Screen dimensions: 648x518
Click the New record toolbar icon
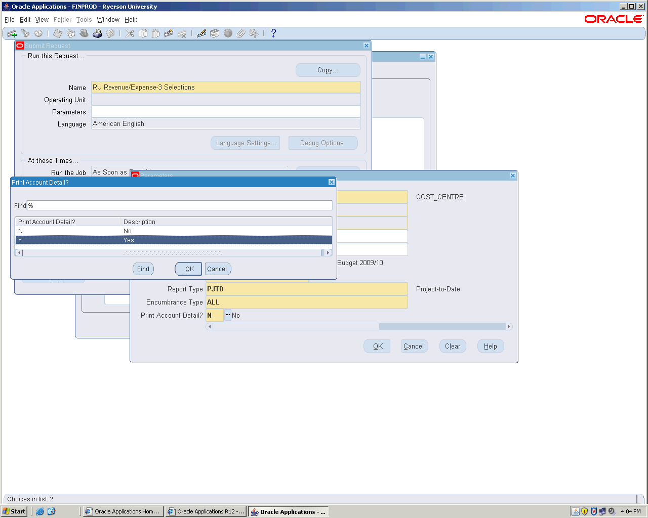point(12,33)
